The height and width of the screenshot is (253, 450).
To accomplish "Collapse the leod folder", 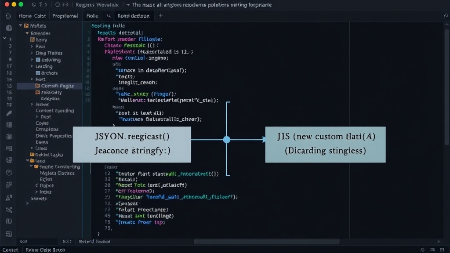I will [x=28, y=161].
